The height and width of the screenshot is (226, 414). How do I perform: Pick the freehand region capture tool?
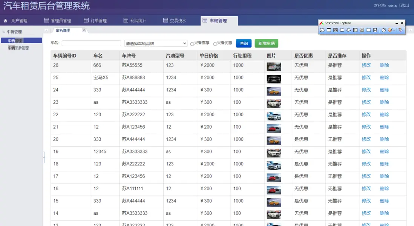pyautogui.click(x=348, y=30)
